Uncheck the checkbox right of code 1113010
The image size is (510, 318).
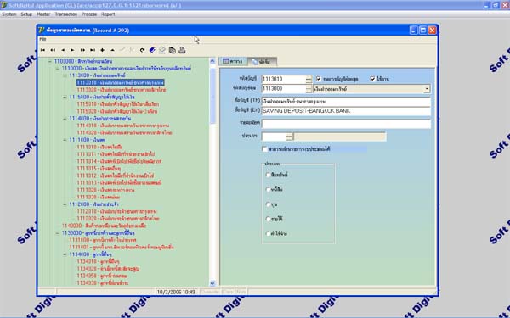click(x=319, y=79)
